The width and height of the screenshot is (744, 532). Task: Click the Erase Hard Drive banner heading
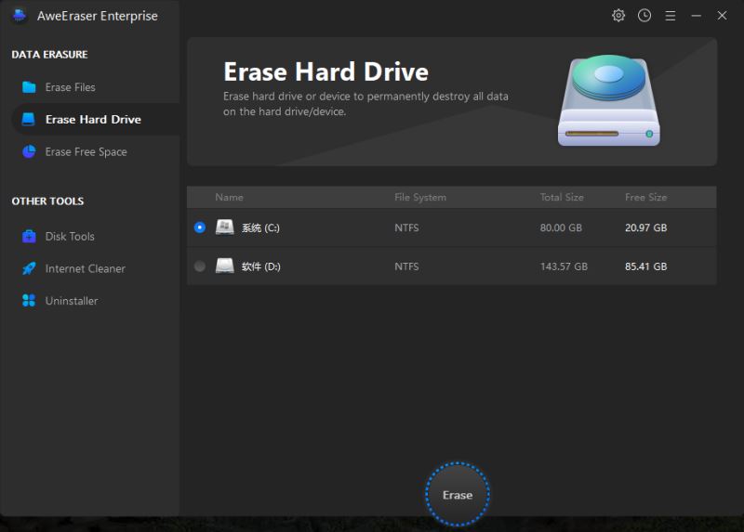coord(326,71)
